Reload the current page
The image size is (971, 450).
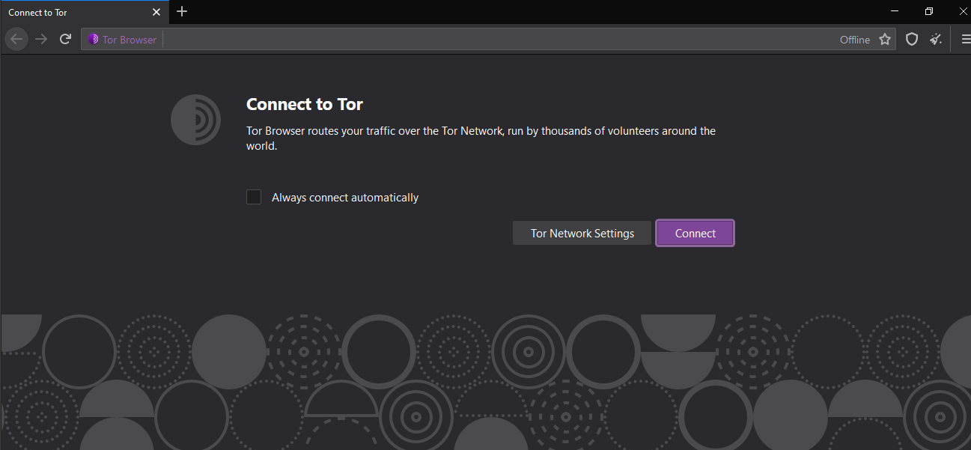[66, 40]
